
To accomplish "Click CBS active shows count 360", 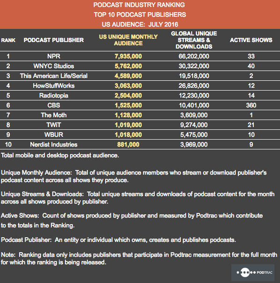I will pos(251,105).
